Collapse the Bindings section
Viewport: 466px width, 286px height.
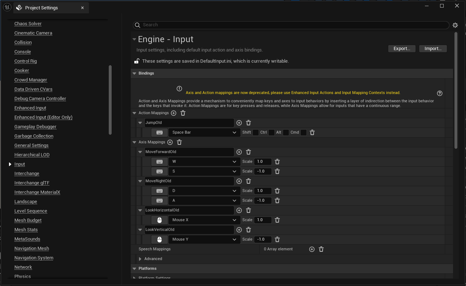click(134, 73)
